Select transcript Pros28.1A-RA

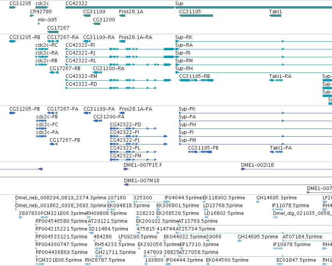tap(135, 37)
